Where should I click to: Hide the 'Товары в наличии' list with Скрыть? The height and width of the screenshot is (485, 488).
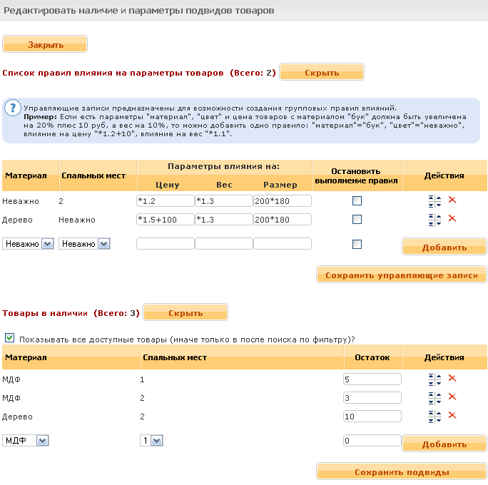tap(185, 312)
